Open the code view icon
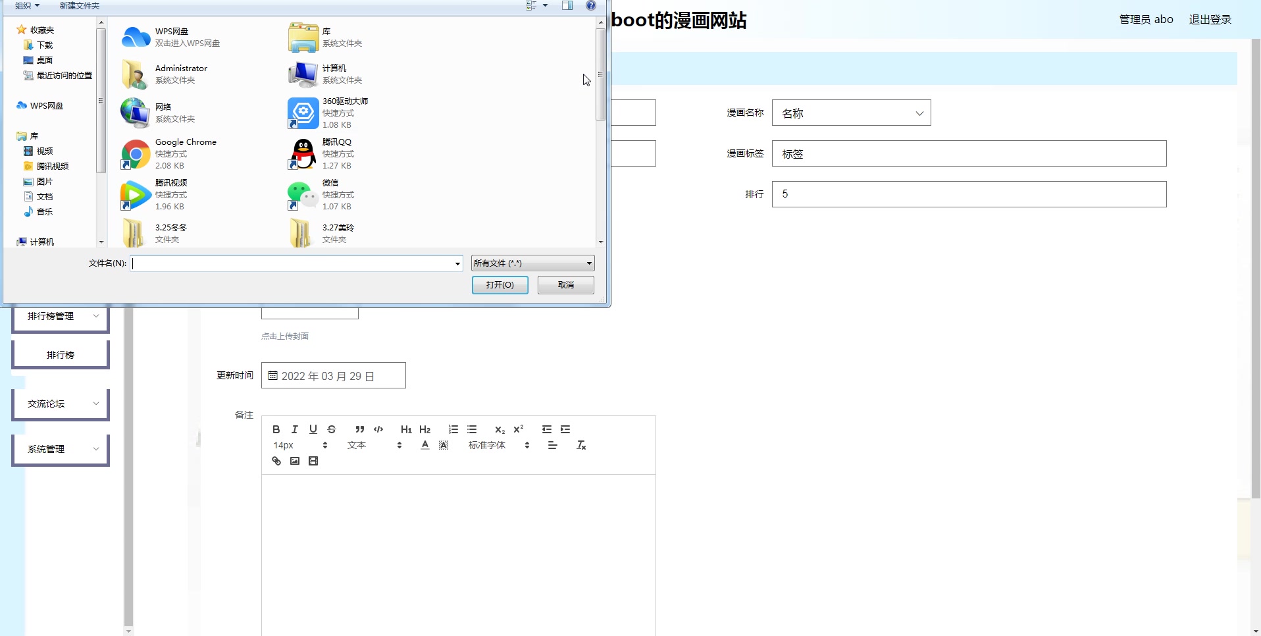 click(378, 429)
